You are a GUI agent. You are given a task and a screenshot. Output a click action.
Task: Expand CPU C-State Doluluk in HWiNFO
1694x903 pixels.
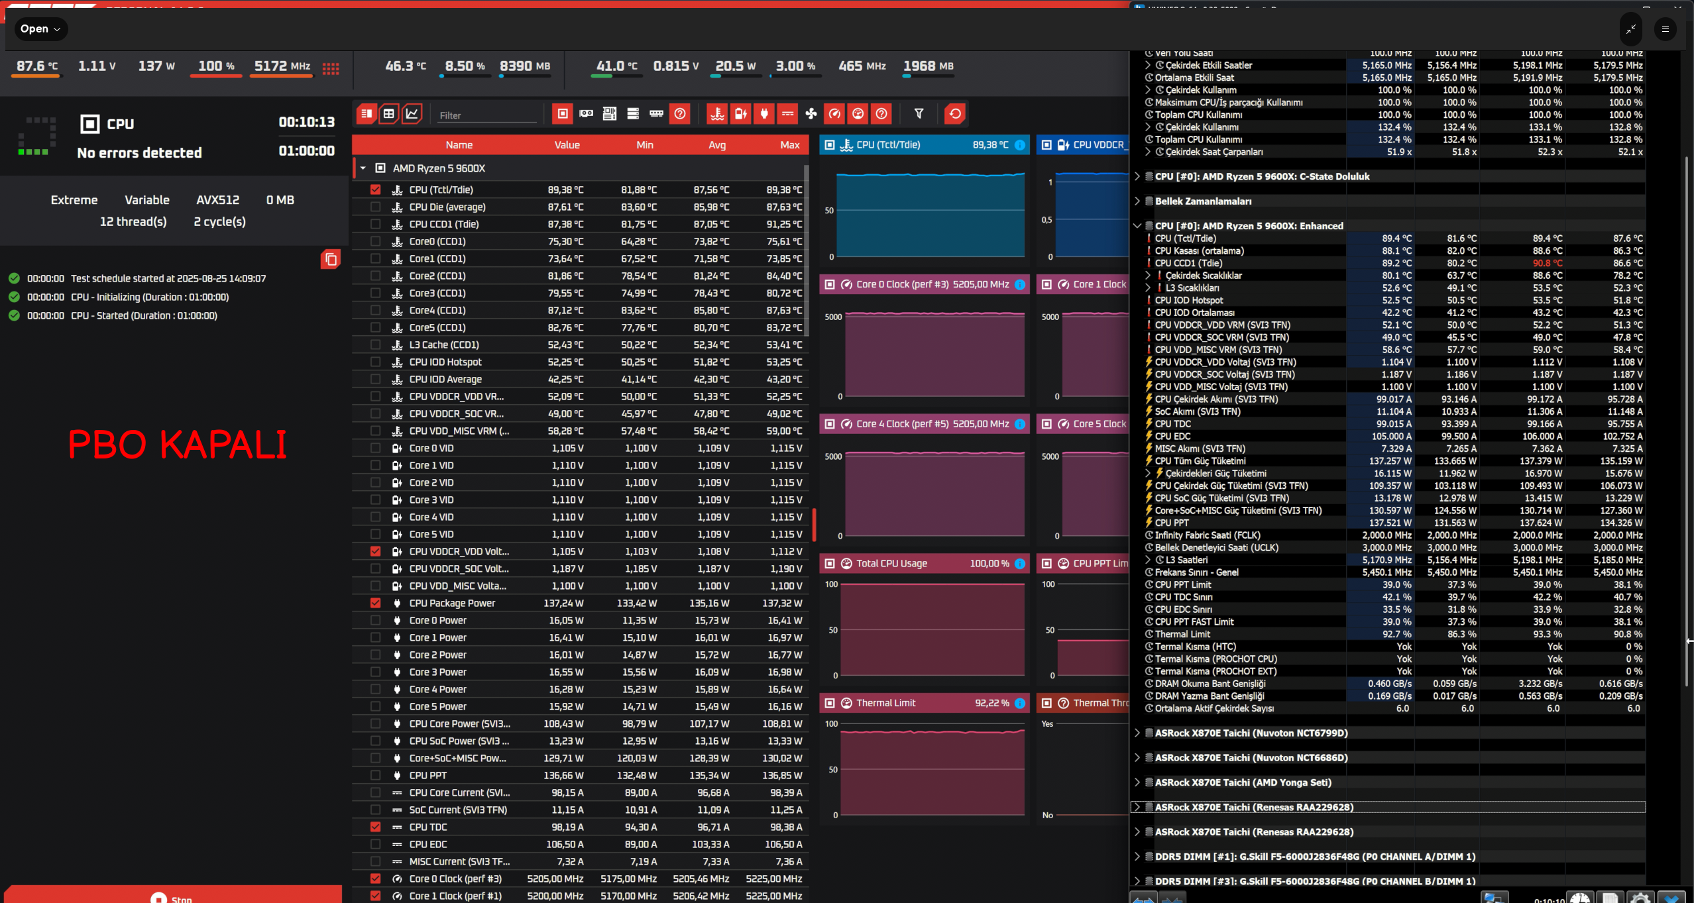click(1137, 177)
